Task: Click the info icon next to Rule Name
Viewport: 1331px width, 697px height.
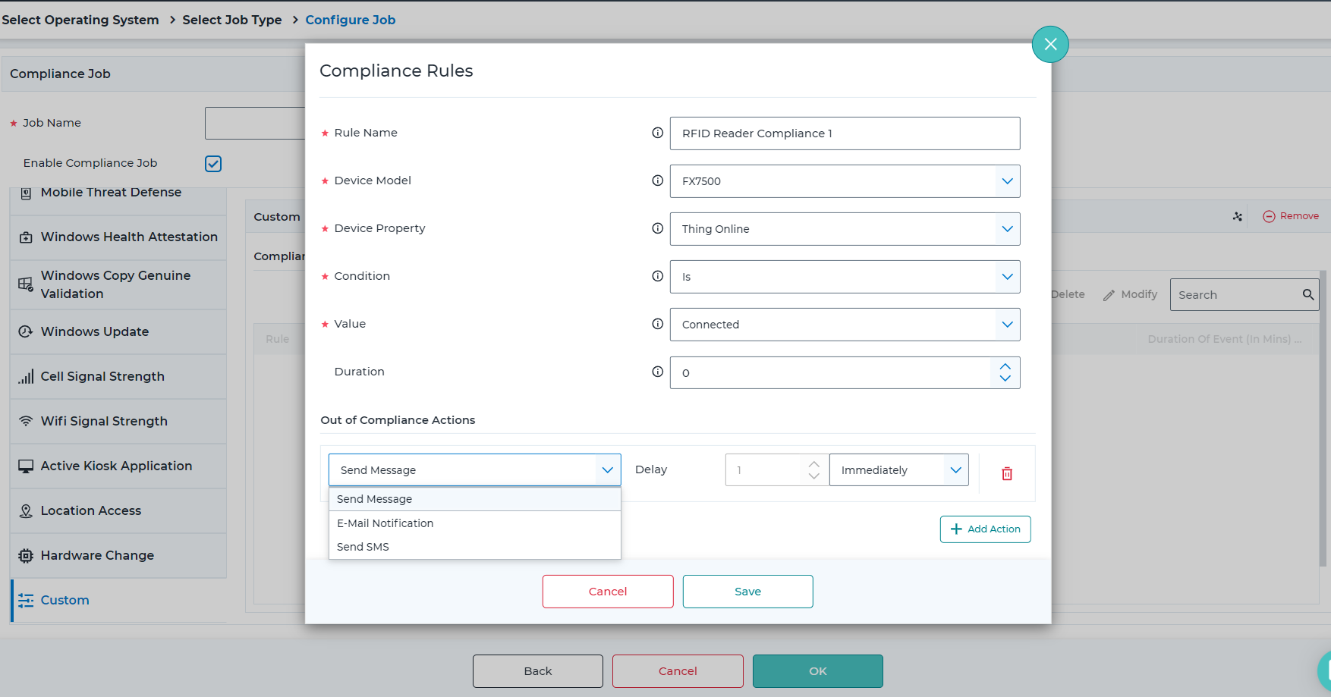Action: tap(657, 132)
